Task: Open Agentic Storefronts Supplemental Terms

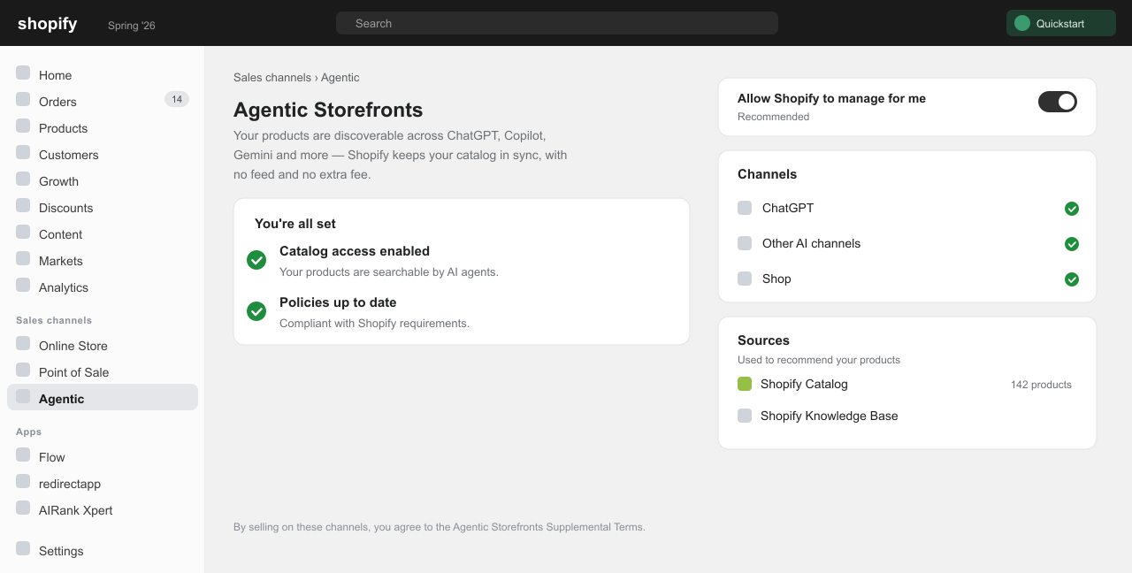Action: (548, 527)
